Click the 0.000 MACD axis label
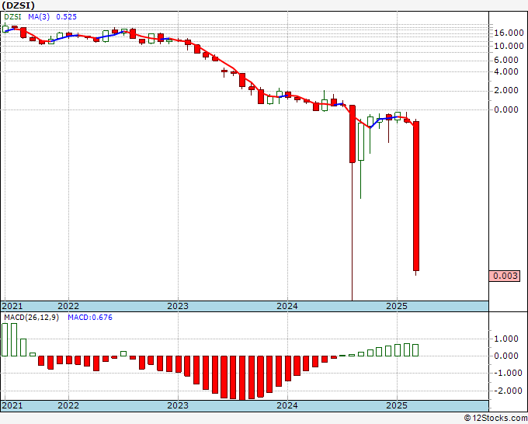Image resolution: width=528 pixels, height=424 pixels. coord(506,356)
